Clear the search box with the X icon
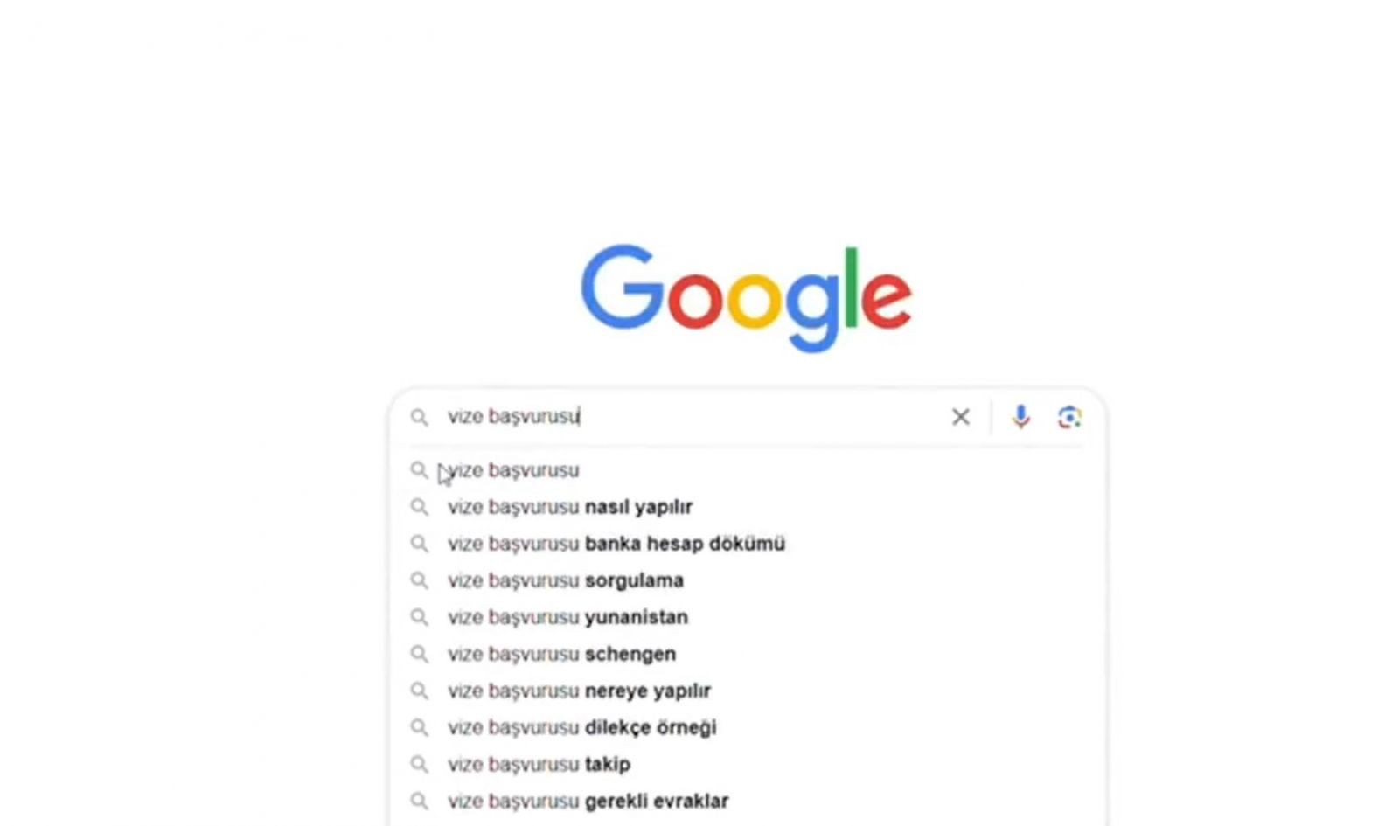 (x=960, y=417)
